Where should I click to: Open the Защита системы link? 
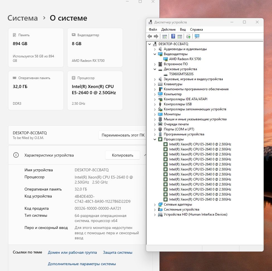point(118,252)
